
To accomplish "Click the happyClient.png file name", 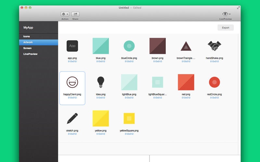I will point(72,94).
